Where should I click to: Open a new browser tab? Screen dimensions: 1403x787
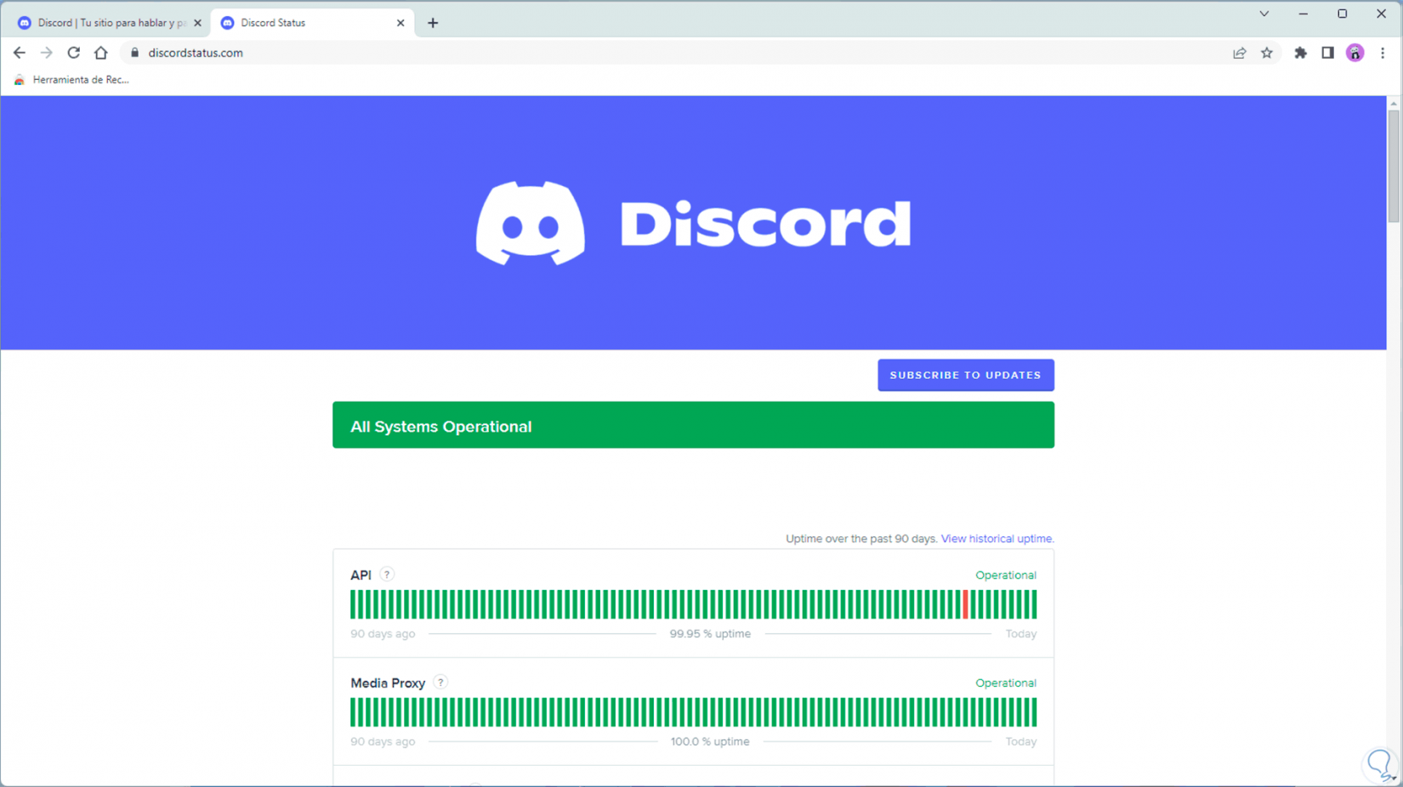point(433,23)
